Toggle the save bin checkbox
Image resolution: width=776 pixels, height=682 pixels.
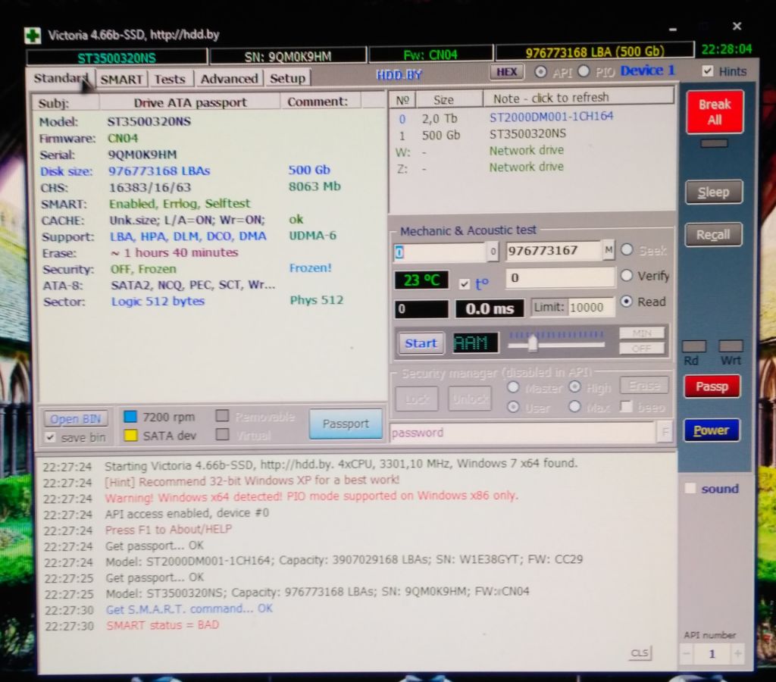tap(50, 437)
